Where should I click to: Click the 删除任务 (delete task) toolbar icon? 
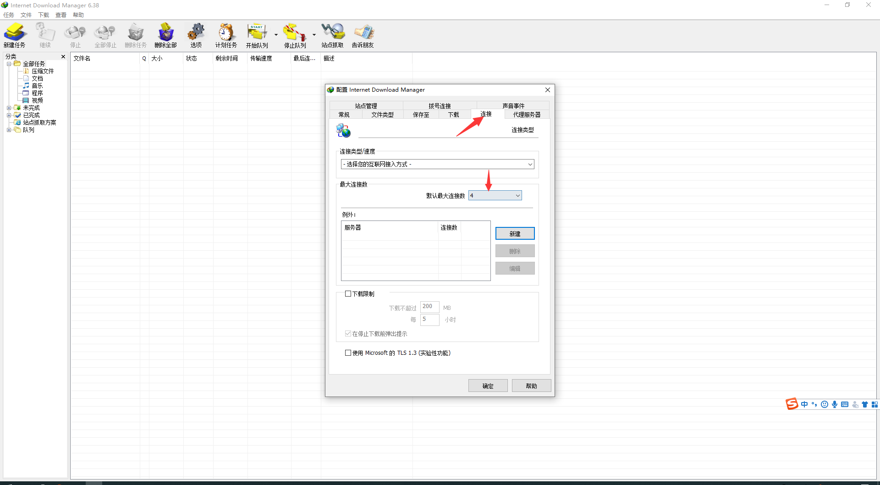[x=136, y=35]
